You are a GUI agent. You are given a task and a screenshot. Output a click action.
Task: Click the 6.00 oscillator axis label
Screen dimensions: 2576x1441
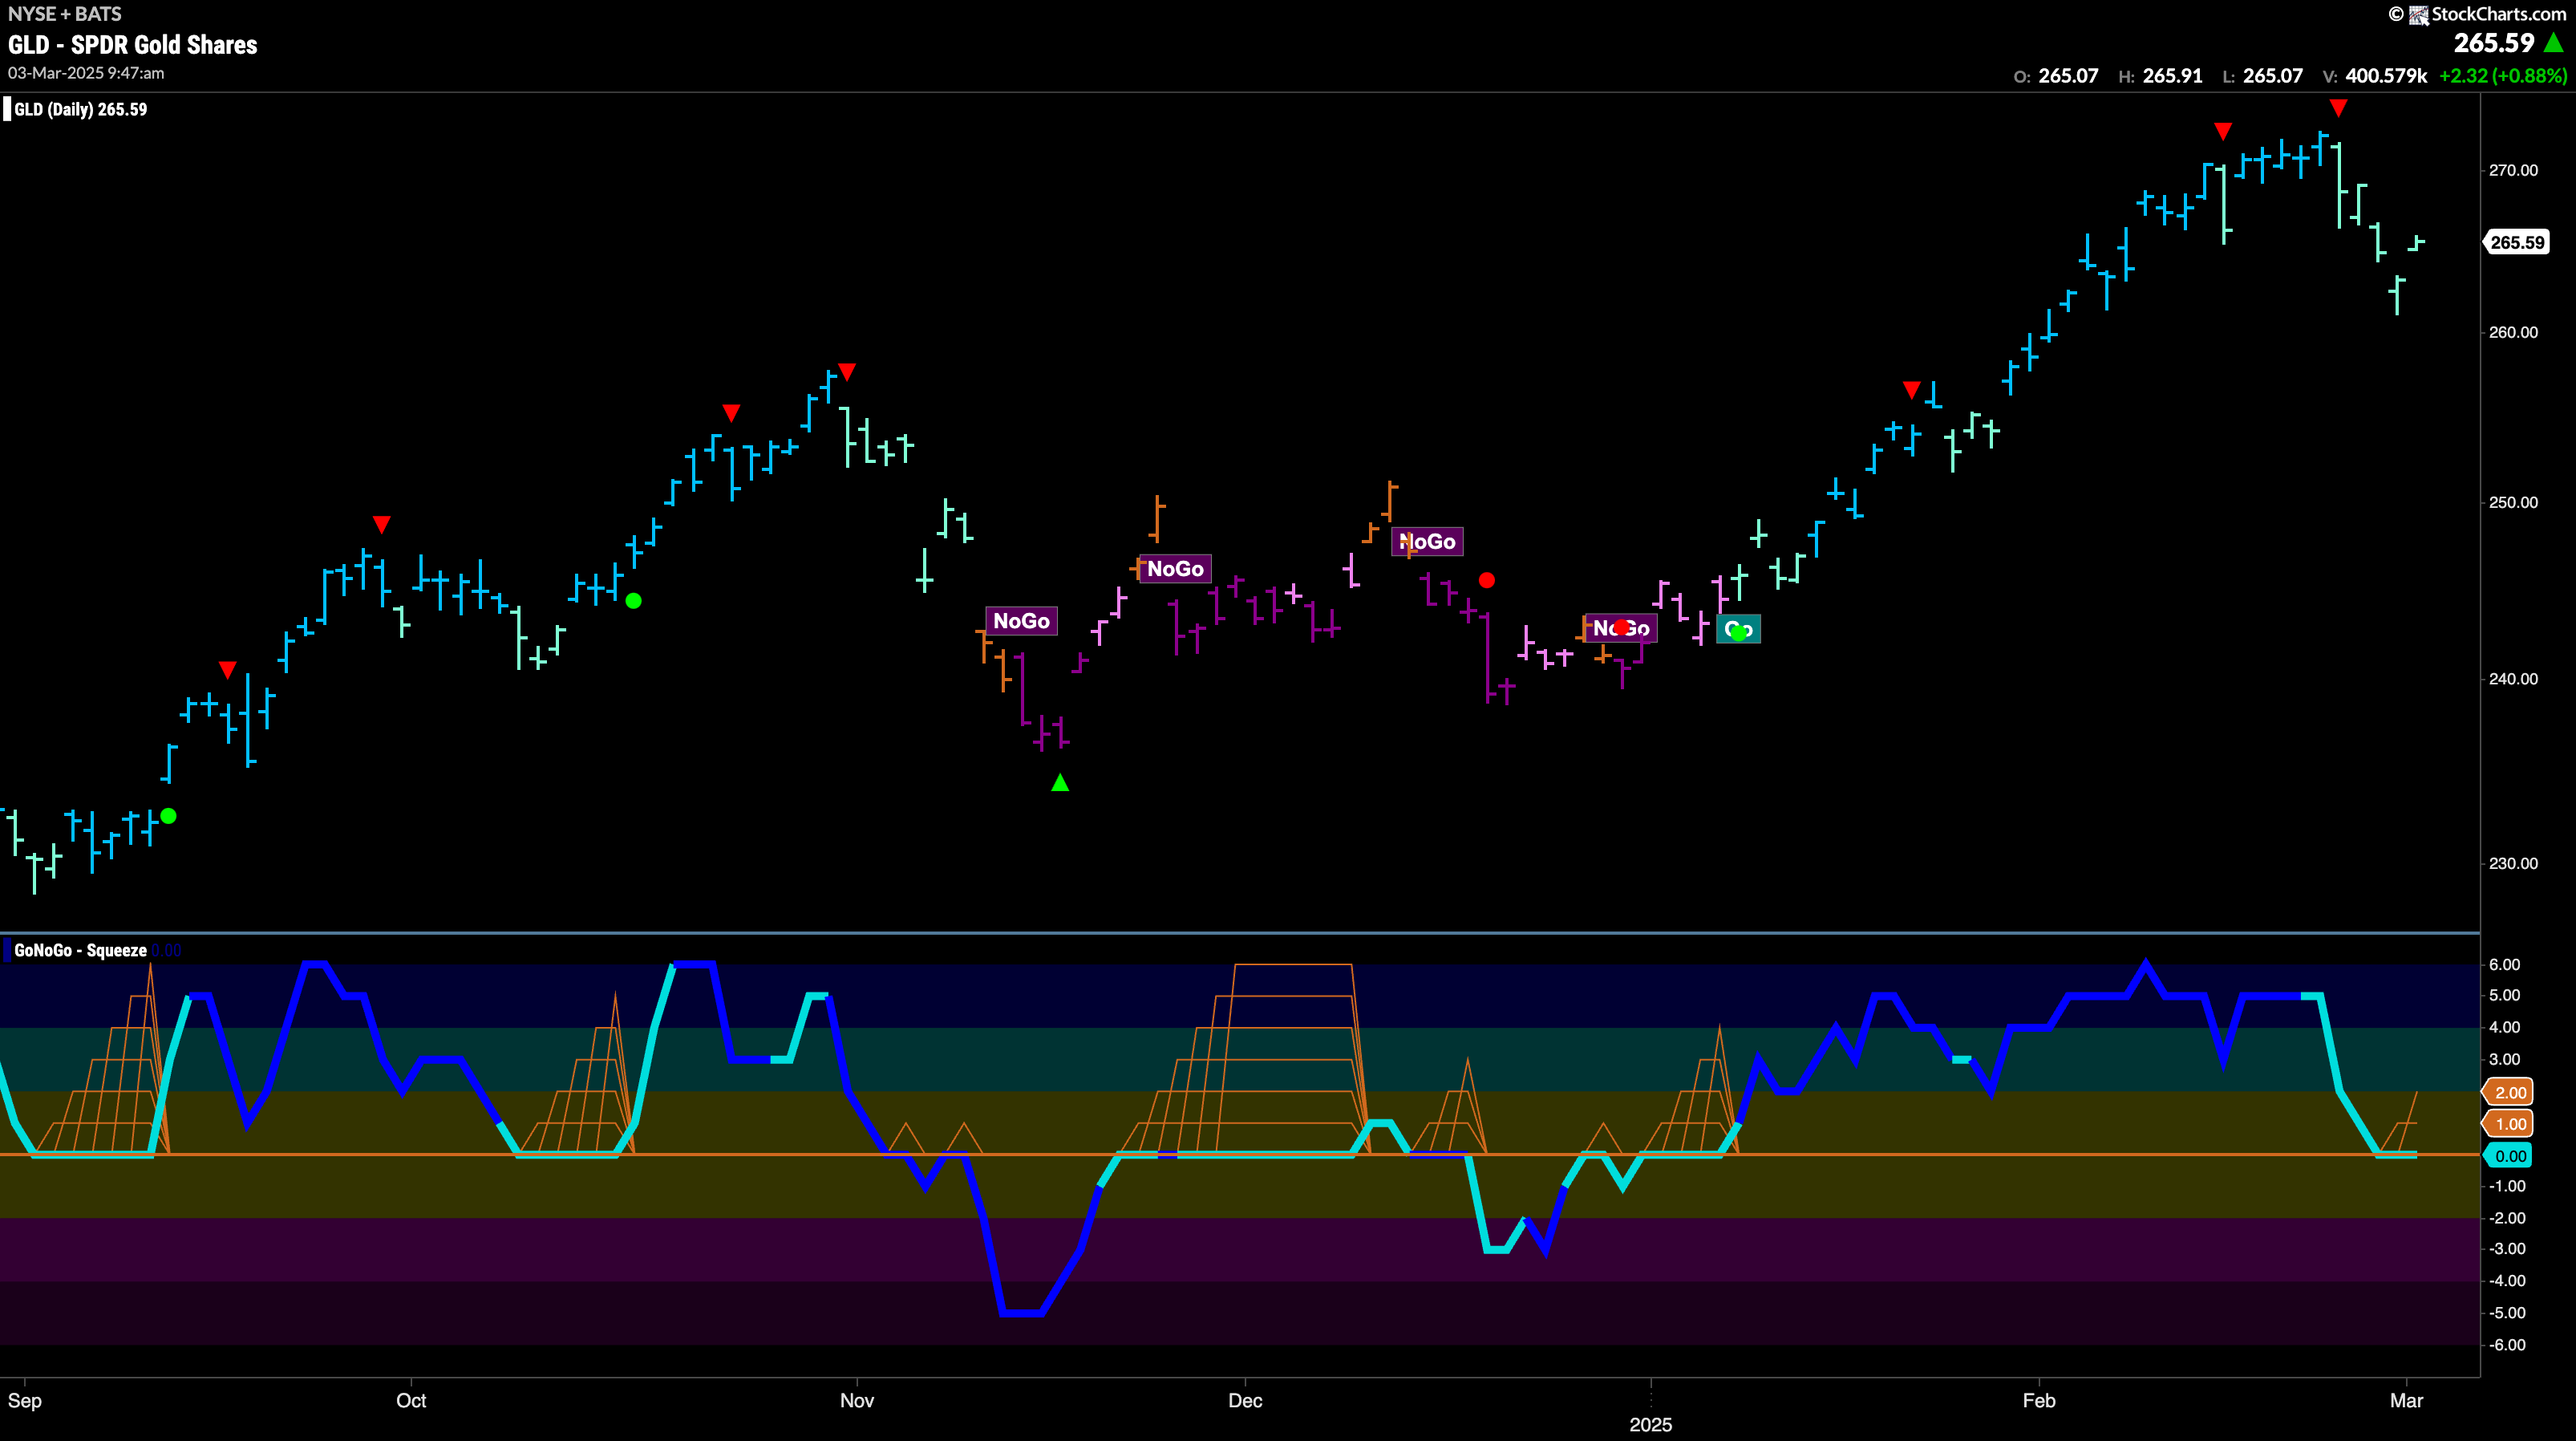click(x=2504, y=964)
